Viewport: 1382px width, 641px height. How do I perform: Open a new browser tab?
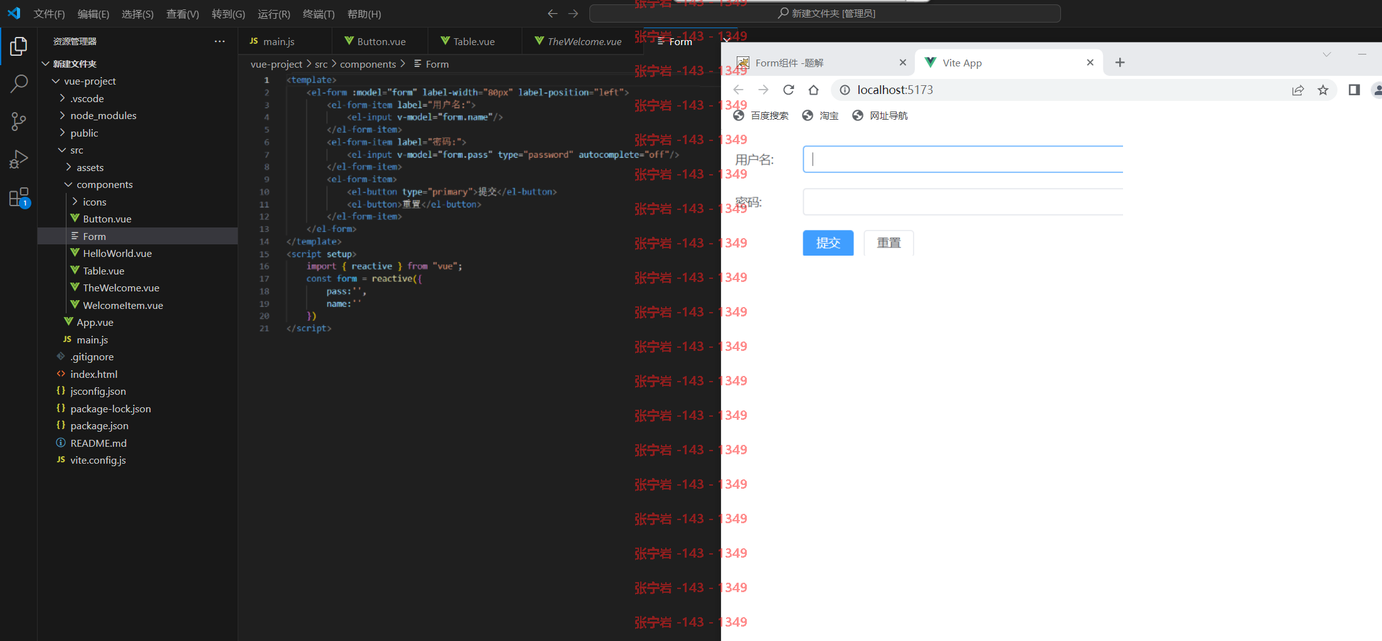[1120, 63]
